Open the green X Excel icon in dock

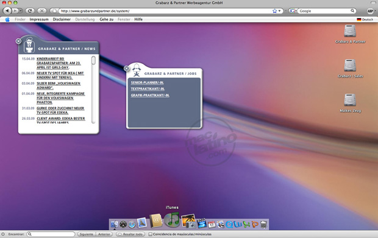click(x=246, y=224)
